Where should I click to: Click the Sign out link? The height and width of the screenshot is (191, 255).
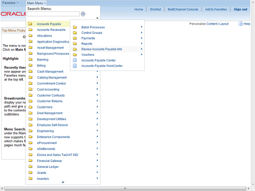pos(240,9)
